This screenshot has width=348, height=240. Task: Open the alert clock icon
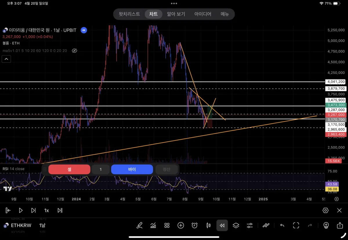(195, 225)
